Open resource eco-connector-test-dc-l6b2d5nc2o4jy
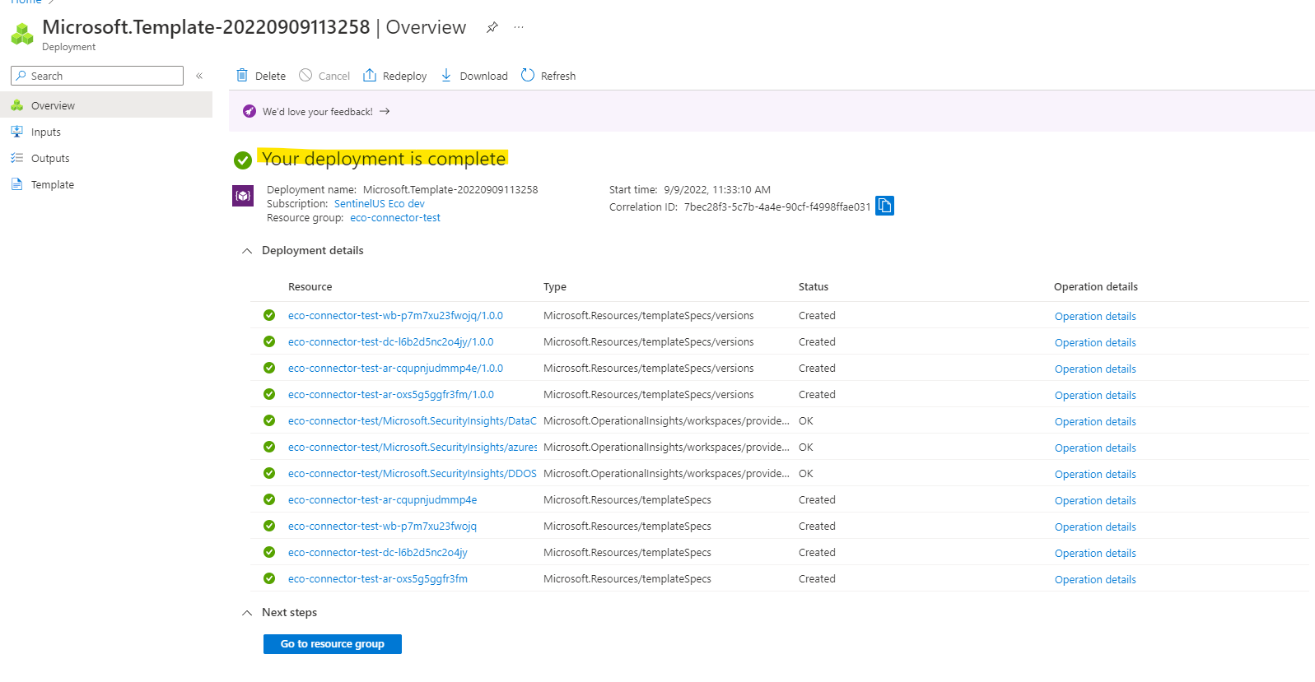The height and width of the screenshot is (682, 1315). click(x=378, y=553)
